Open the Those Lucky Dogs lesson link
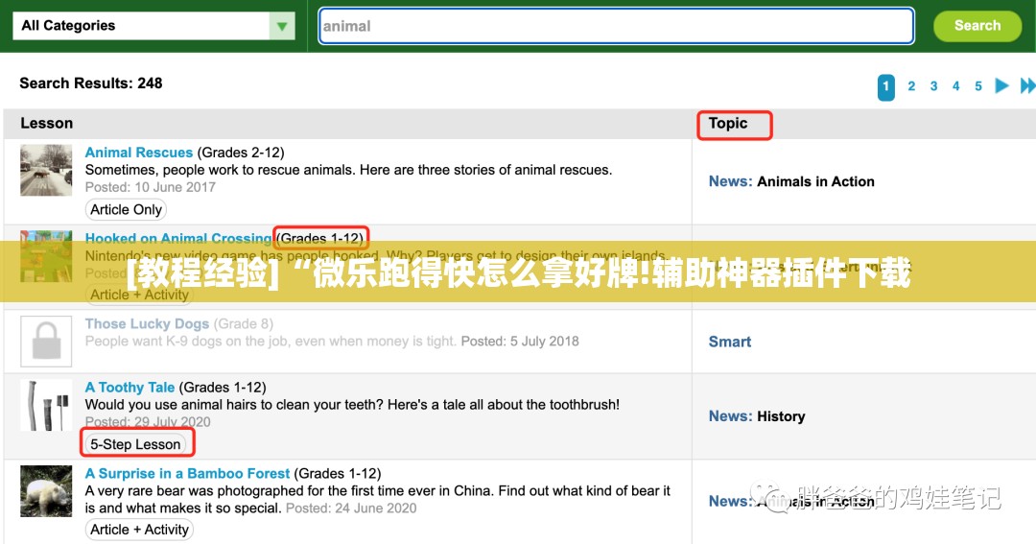 (x=147, y=324)
